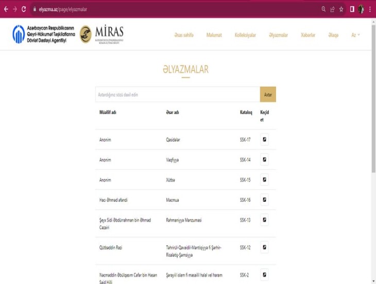Open the SSK-12 manuscript link icon
The width and height of the screenshot is (376, 284).
tap(264, 247)
